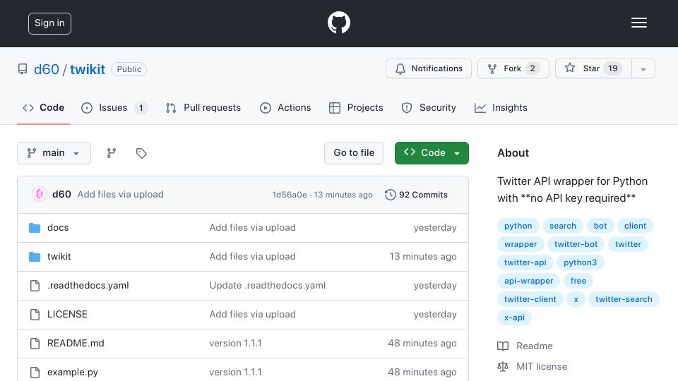Viewport: 678px width, 381px height.
Task: Click the file icon for README.md
Action: pyautogui.click(x=35, y=344)
